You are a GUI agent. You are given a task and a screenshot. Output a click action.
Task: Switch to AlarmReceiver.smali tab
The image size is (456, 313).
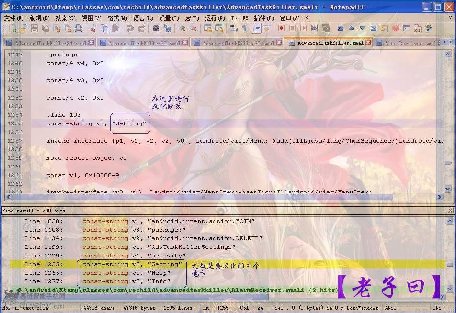[407, 43]
